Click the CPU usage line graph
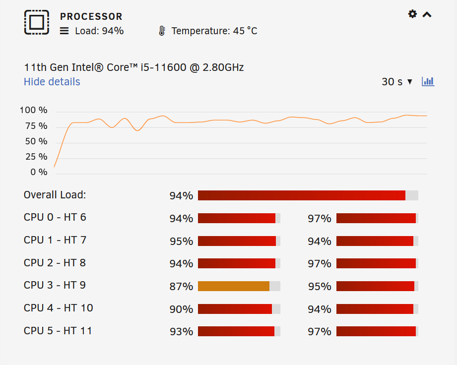 (241, 142)
